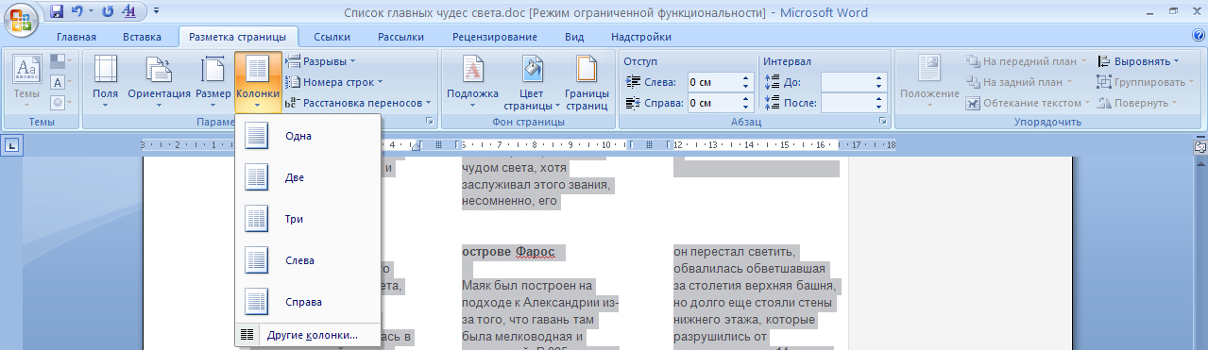Open Обтекание текстом text wrapping menu
The width and height of the screenshot is (1208, 350).
coord(1027,103)
